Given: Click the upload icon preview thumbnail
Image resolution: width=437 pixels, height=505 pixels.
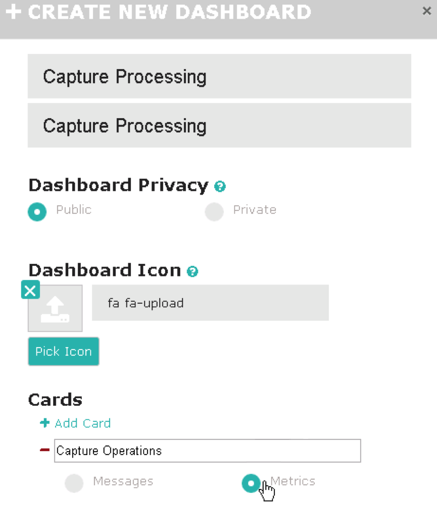Looking at the screenshot, I should coord(55,308).
